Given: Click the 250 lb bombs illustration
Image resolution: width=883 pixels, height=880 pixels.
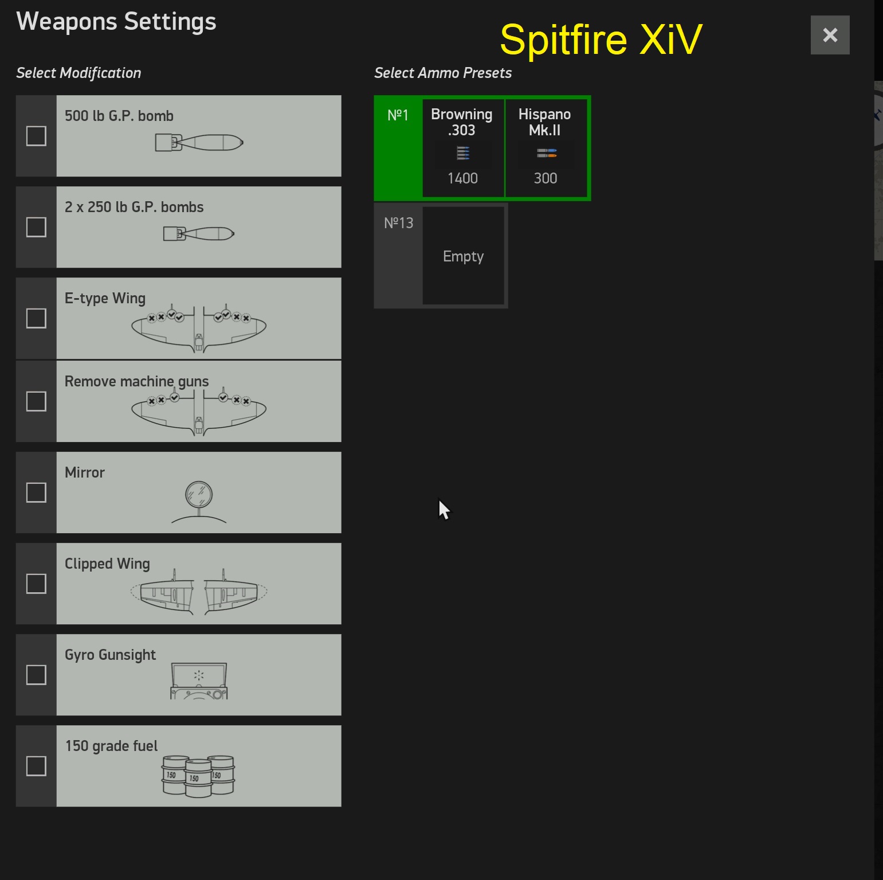Looking at the screenshot, I should tap(199, 233).
